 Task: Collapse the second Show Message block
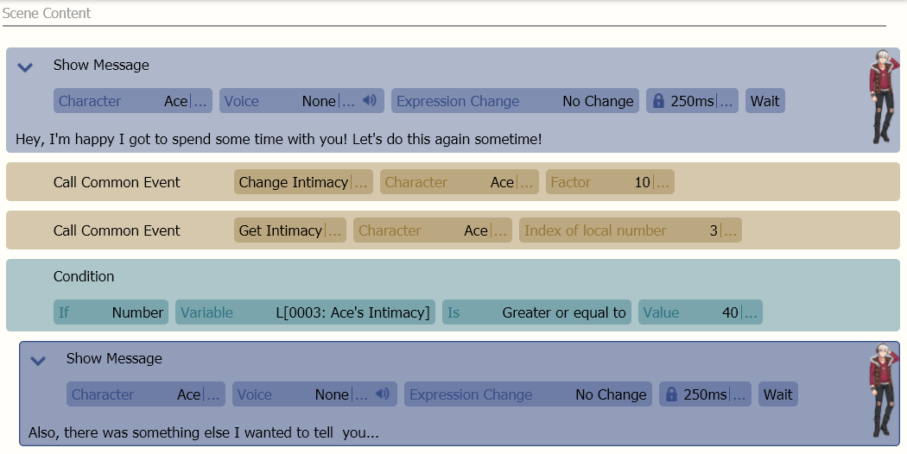click(38, 361)
